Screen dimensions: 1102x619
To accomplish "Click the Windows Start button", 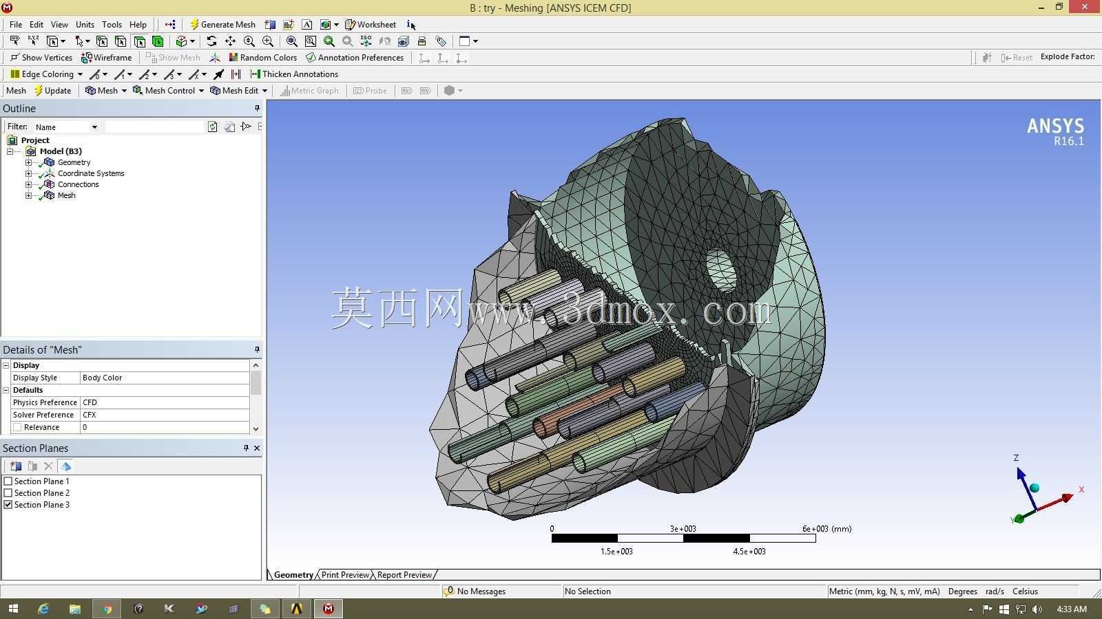I will 12,609.
